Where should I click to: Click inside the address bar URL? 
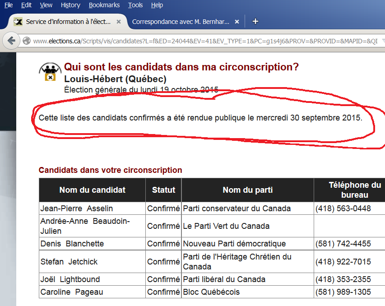click(x=135, y=41)
